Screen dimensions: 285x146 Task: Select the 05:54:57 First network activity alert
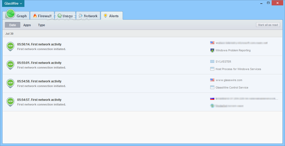click(x=143, y=102)
